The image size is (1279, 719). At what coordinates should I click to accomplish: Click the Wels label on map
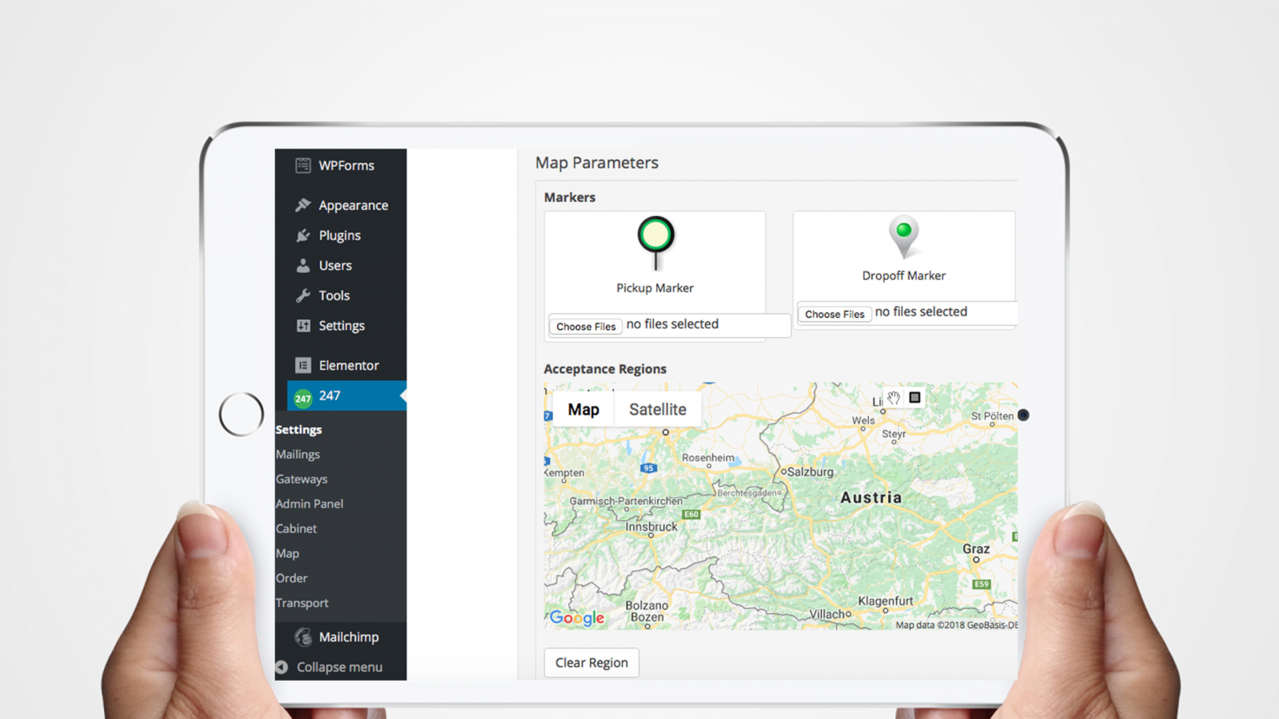(x=863, y=420)
